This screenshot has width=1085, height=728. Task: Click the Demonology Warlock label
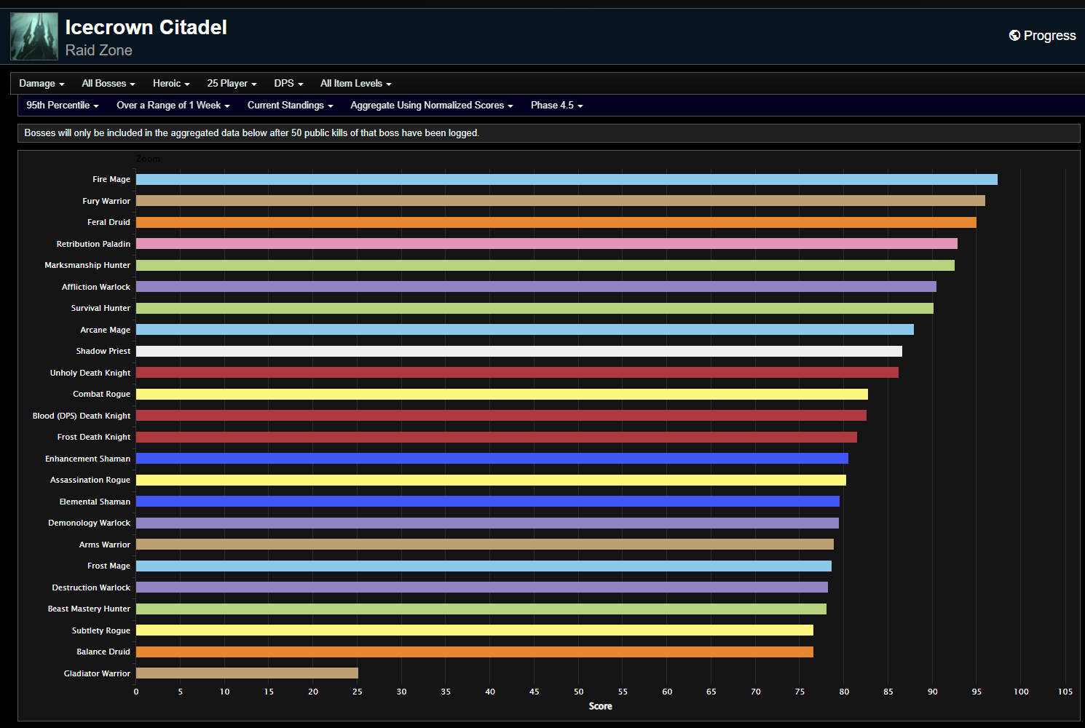click(x=89, y=523)
